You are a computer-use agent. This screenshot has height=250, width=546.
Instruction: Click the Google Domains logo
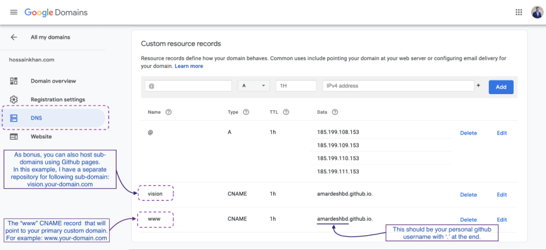(x=56, y=12)
